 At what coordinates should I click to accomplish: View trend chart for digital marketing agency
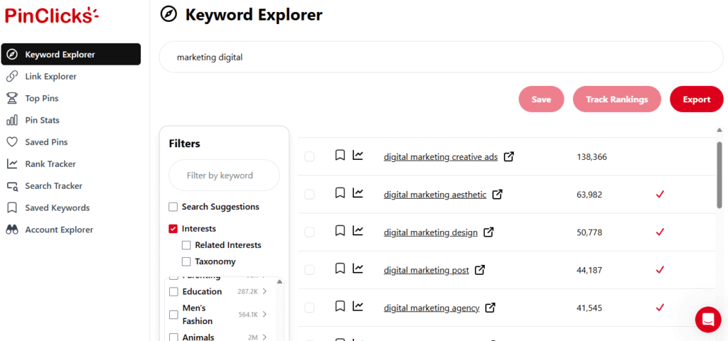358,307
